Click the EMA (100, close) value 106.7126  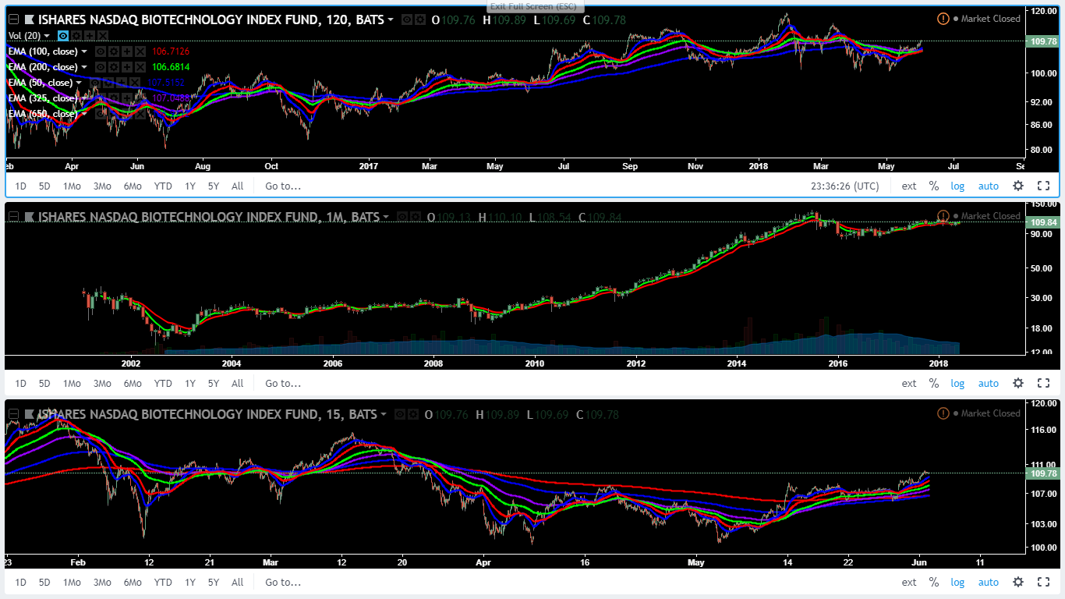(171, 51)
